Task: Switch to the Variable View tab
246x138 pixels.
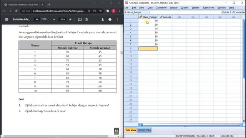Action: coord(144,130)
